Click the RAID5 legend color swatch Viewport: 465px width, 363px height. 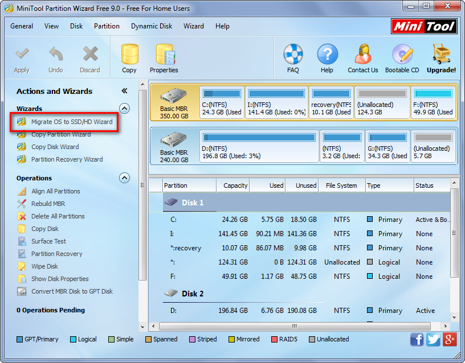[274, 339]
